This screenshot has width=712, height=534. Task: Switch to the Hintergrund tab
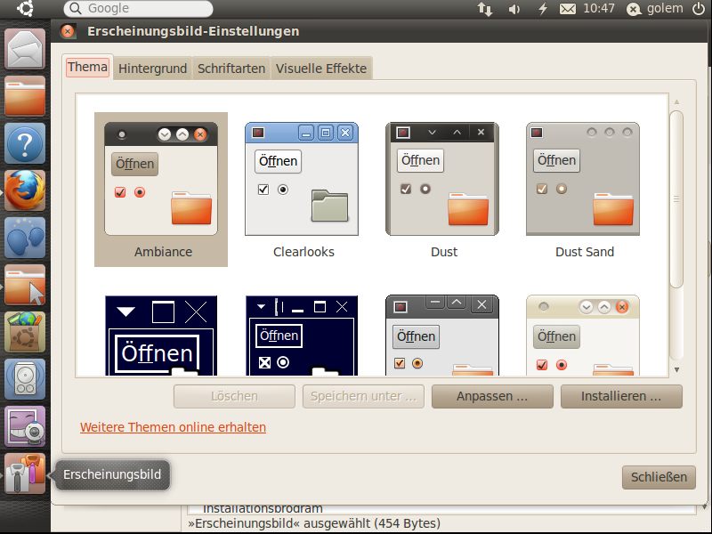[x=152, y=69]
